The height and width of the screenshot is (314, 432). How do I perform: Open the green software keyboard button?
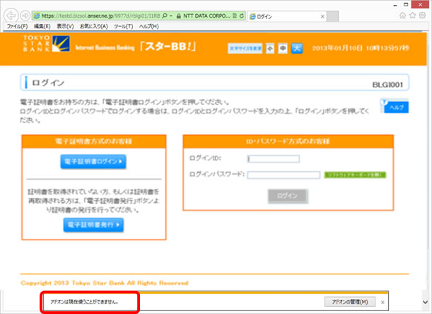coord(355,175)
